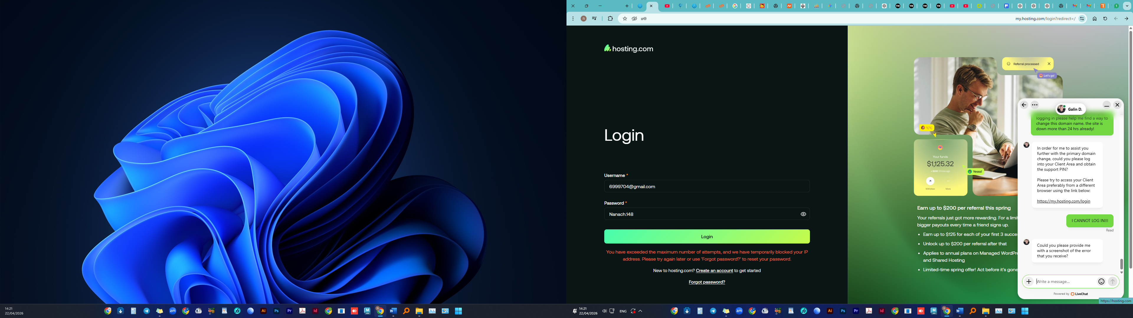Open a new browser tab
The image size is (1133, 318).
[627, 6]
